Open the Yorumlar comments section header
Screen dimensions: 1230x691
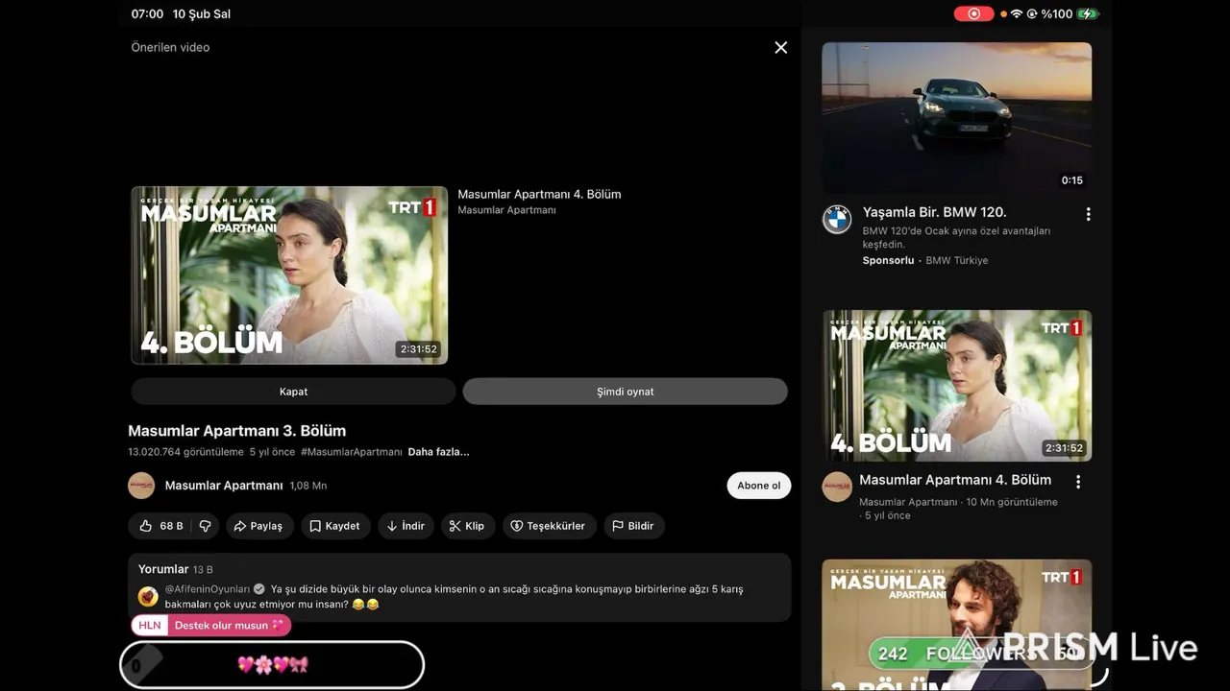175,569
